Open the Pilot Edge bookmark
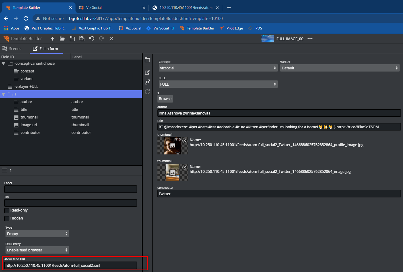This screenshot has height=272, width=403. pos(231,28)
